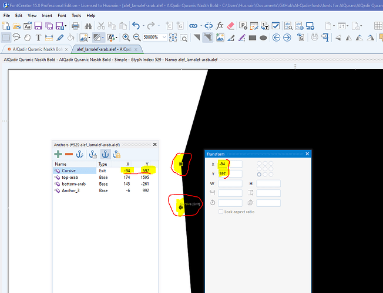Click the Transform W input field
The image size is (383, 293).
pyautogui.click(x=230, y=183)
